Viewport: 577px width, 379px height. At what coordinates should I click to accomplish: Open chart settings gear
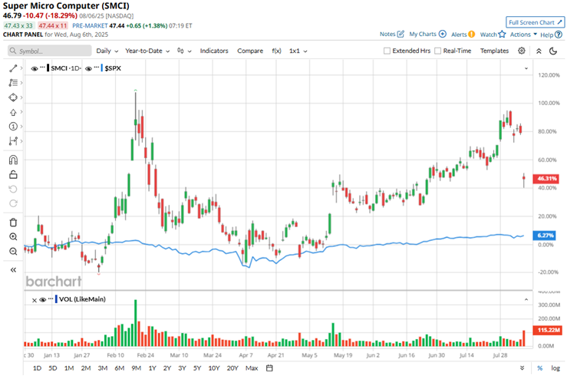pos(522,51)
